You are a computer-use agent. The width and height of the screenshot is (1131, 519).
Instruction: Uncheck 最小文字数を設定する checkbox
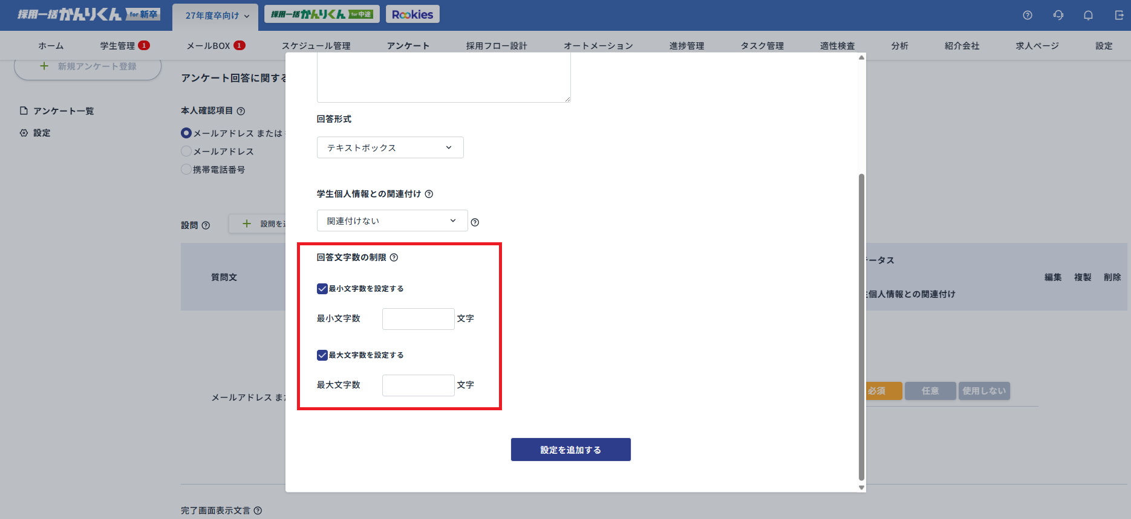point(322,289)
